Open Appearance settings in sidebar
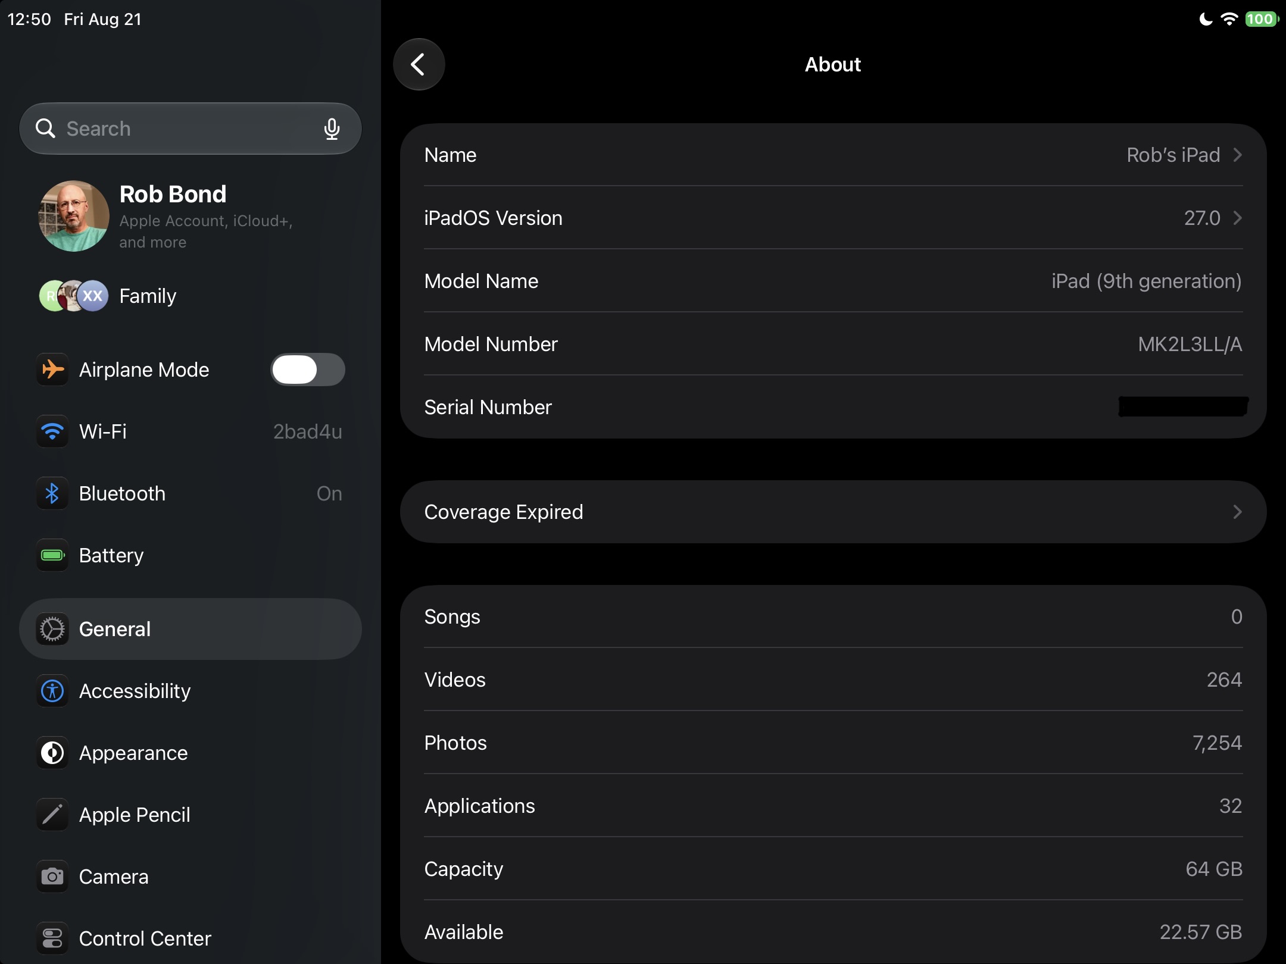Image resolution: width=1286 pixels, height=964 pixels. click(x=191, y=753)
